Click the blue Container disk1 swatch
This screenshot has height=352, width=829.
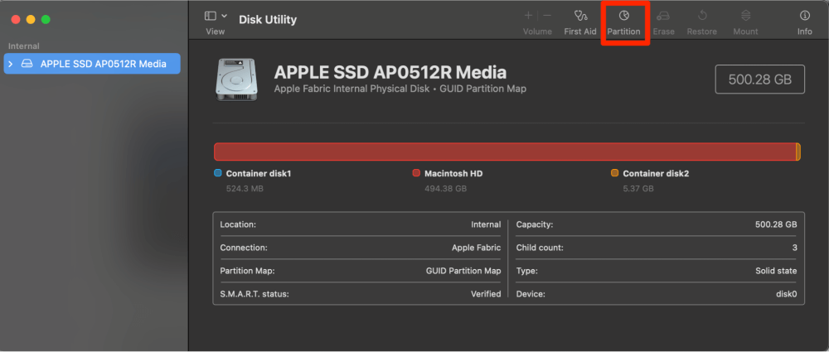(x=218, y=174)
